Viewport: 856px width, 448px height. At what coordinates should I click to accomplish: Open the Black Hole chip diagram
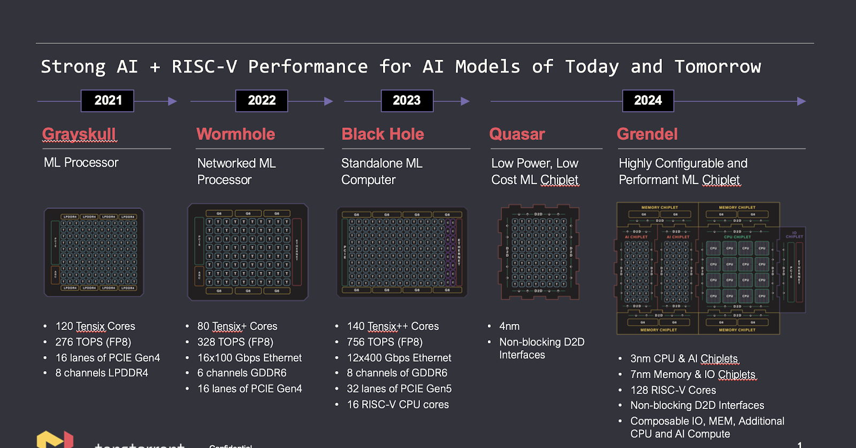coord(402,252)
